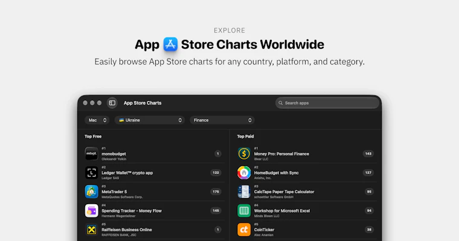Viewport: 459px width, 241px height.
Task: Click the Top Paid column heading
Action: click(245, 137)
